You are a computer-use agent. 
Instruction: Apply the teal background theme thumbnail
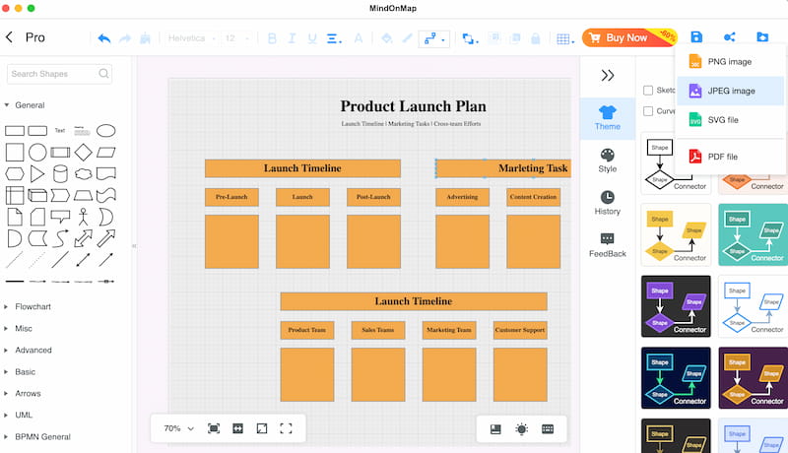coord(754,234)
